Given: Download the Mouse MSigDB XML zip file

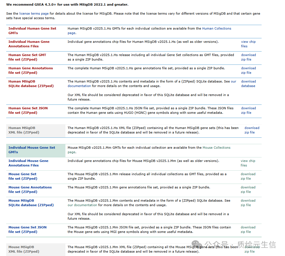Looking at the screenshot, I should 252,249.
